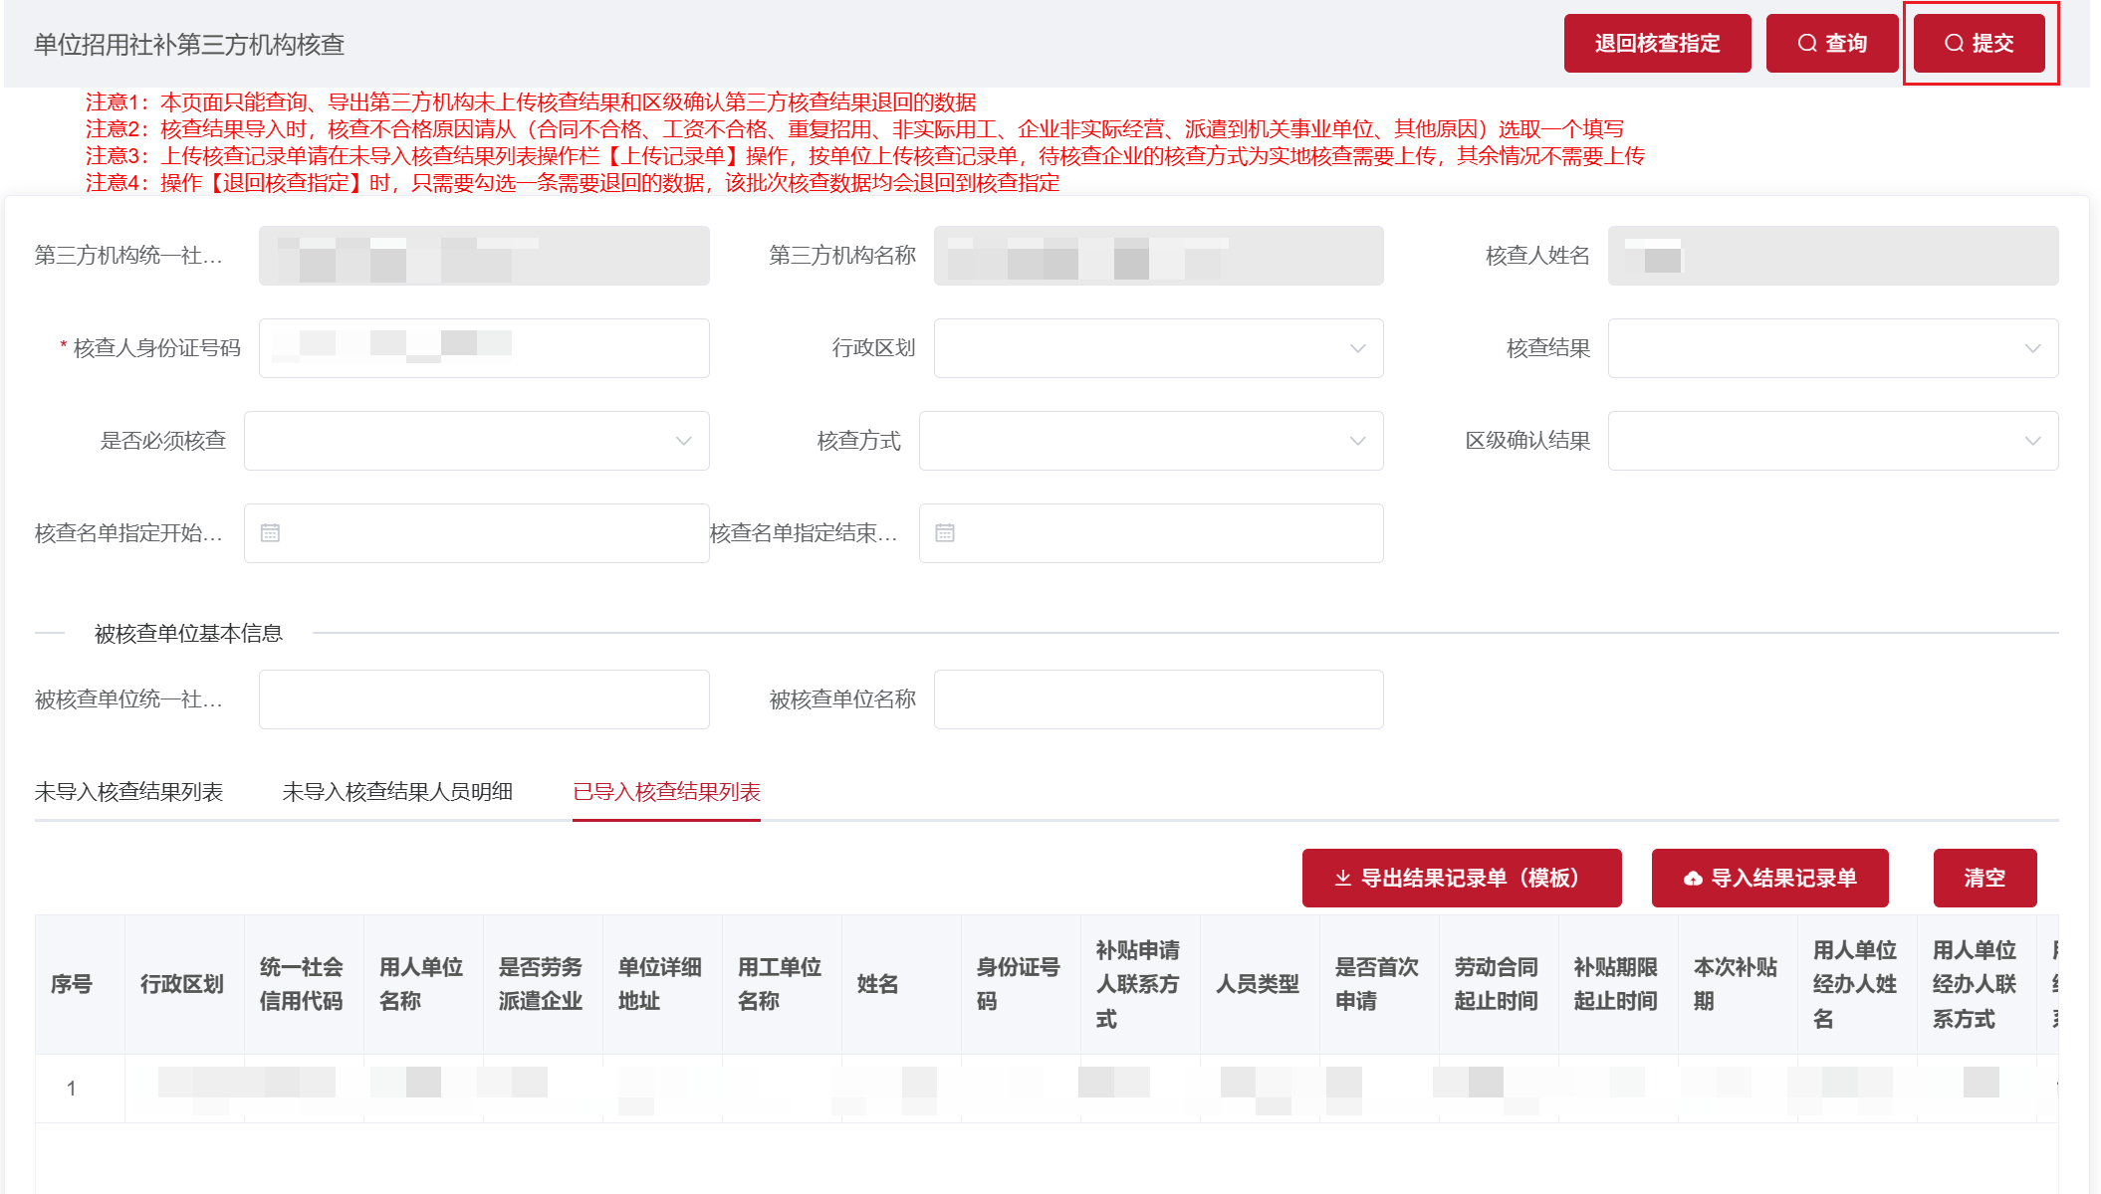Click the 核查人姓名 disabled field
This screenshot has width=2101, height=1194.
click(x=1833, y=256)
